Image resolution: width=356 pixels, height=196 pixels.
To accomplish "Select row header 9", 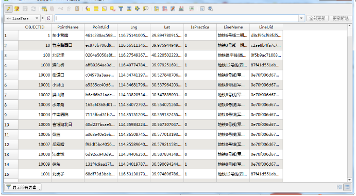I will click(11, 115).
